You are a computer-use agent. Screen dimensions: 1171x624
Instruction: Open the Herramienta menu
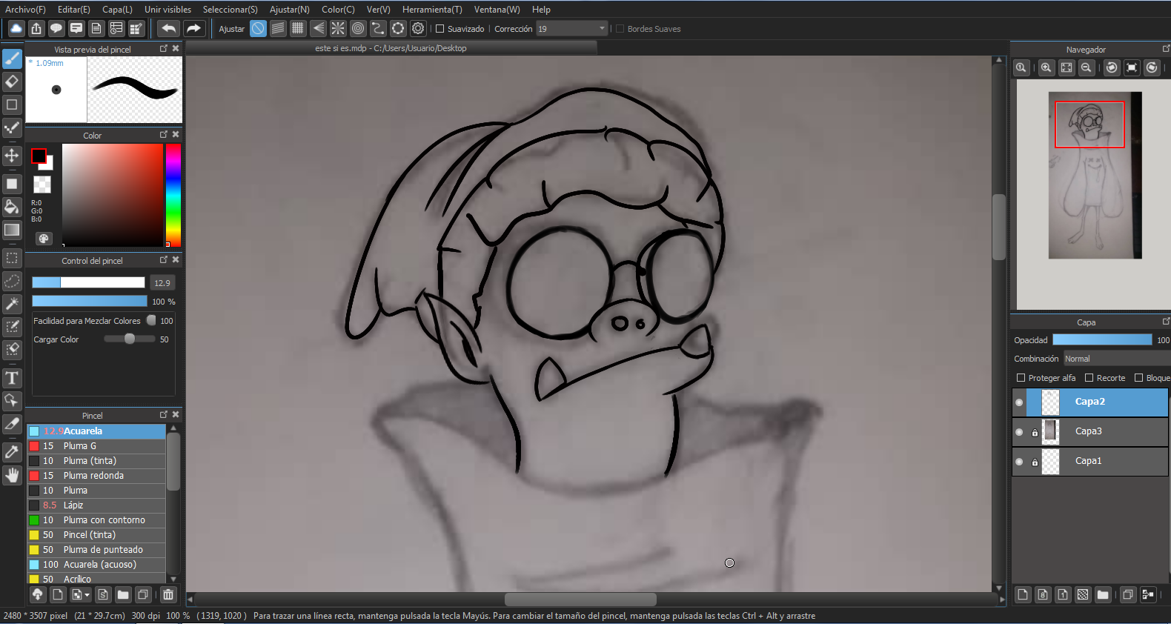tap(432, 10)
